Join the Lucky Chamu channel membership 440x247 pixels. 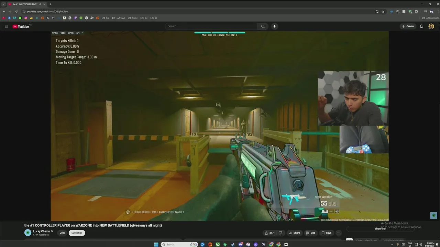(62, 233)
